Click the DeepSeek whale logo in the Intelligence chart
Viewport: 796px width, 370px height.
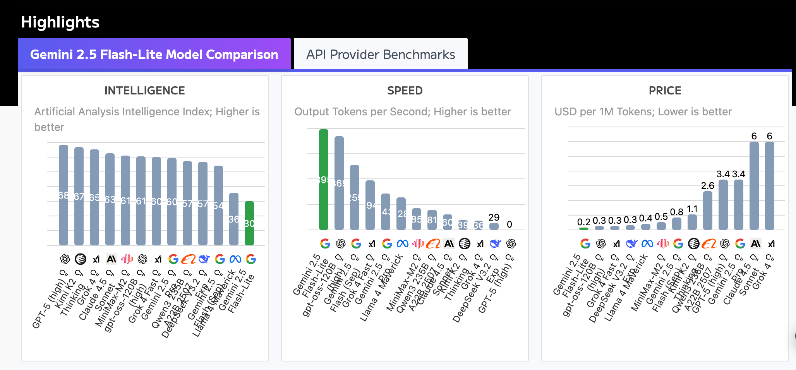204,259
